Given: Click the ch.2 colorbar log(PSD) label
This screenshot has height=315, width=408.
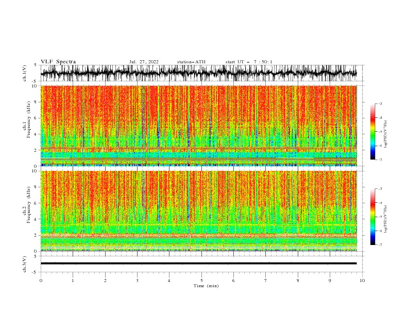Looking at the screenshot, I should (x=385, y=219).
